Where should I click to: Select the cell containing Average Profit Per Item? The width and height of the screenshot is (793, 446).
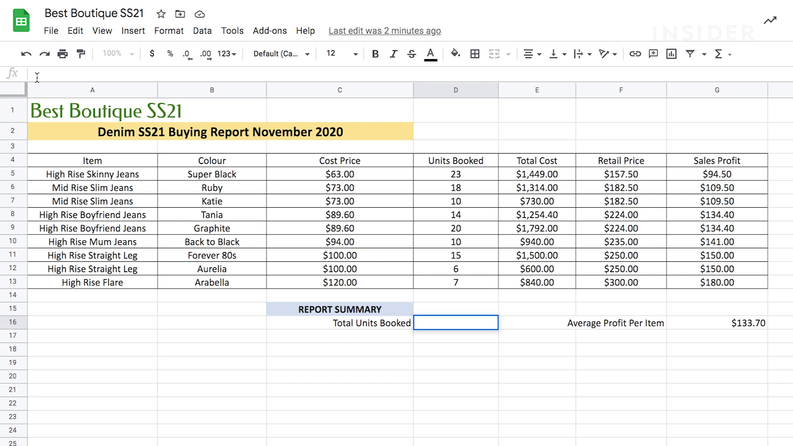coord(615,323)
